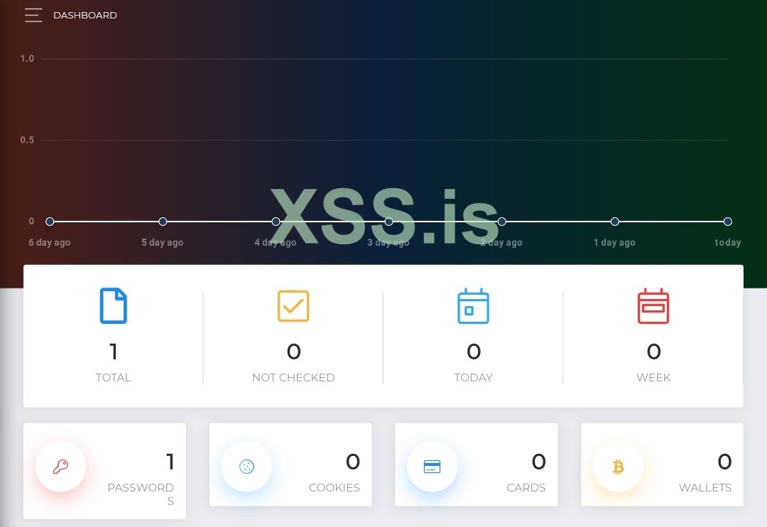Click the Today count value
This screenshot has width=767, height=527.
[x=474, y=352]
